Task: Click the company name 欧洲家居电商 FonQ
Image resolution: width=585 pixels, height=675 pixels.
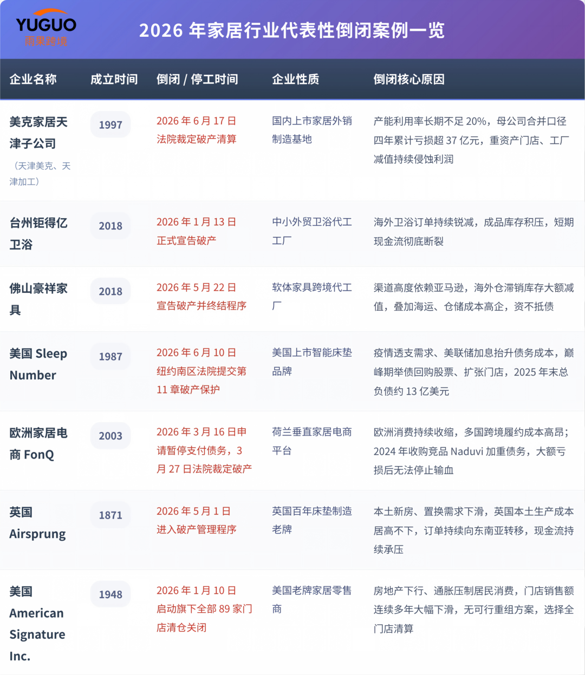Action: pyautogui.click(x=38, y=444)
